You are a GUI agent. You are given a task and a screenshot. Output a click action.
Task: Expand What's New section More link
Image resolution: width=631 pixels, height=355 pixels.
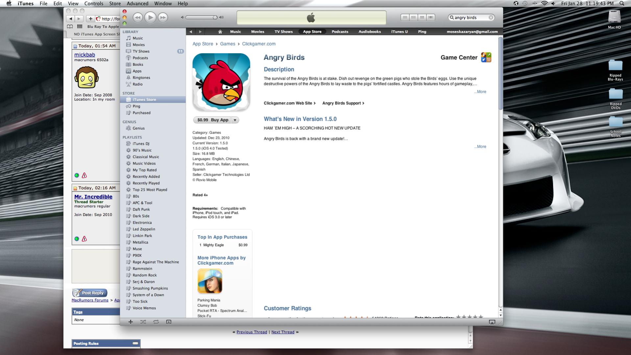480,147
